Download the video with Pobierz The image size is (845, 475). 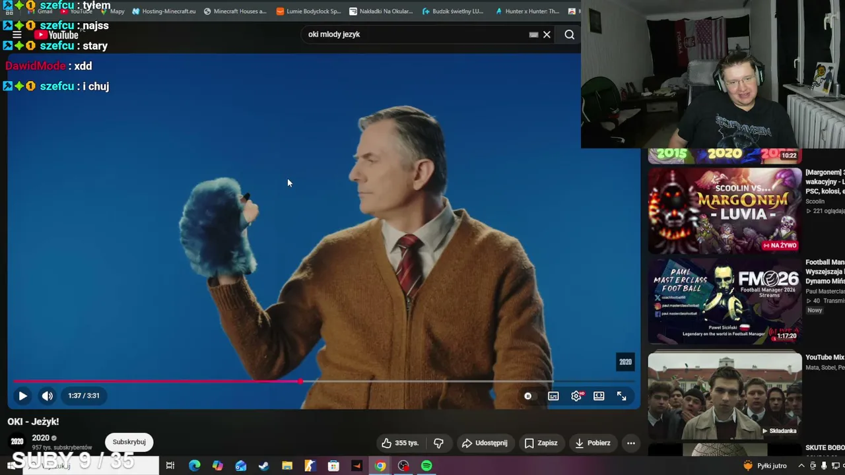coord(592,443)
